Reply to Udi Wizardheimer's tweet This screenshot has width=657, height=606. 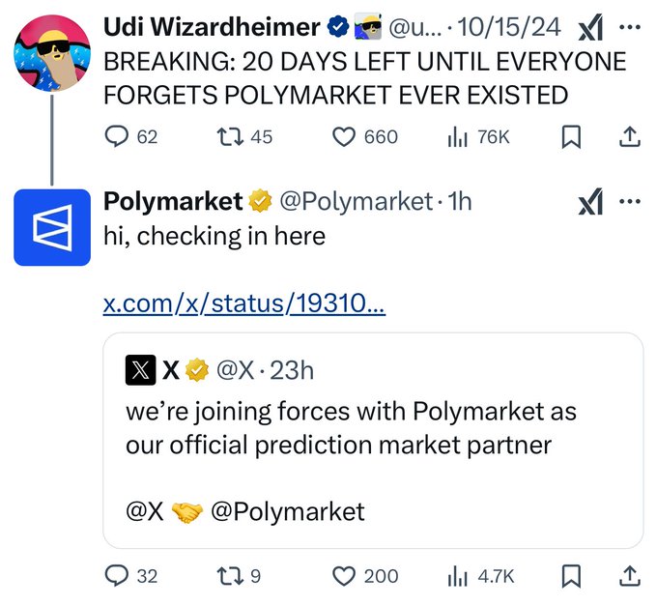tap(118, 137)
